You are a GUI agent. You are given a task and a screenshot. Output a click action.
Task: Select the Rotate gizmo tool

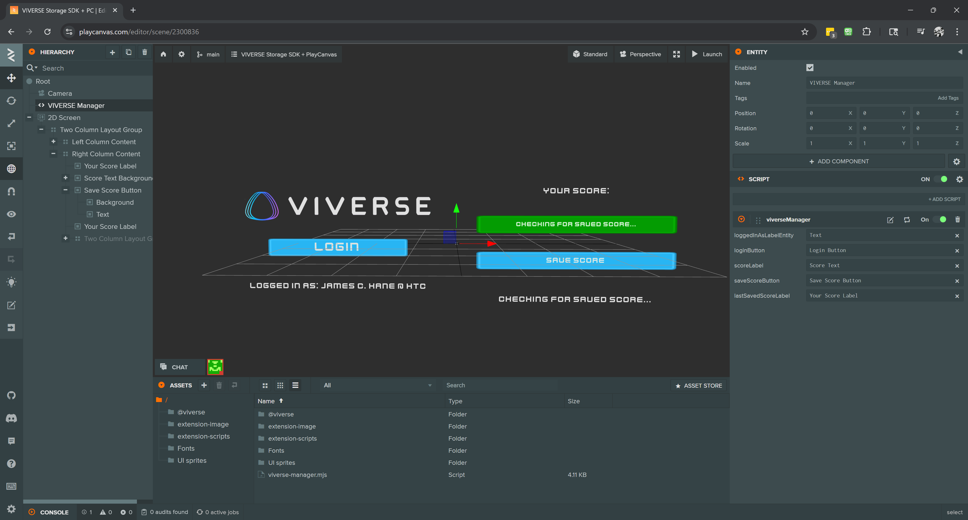pos(11,101)
